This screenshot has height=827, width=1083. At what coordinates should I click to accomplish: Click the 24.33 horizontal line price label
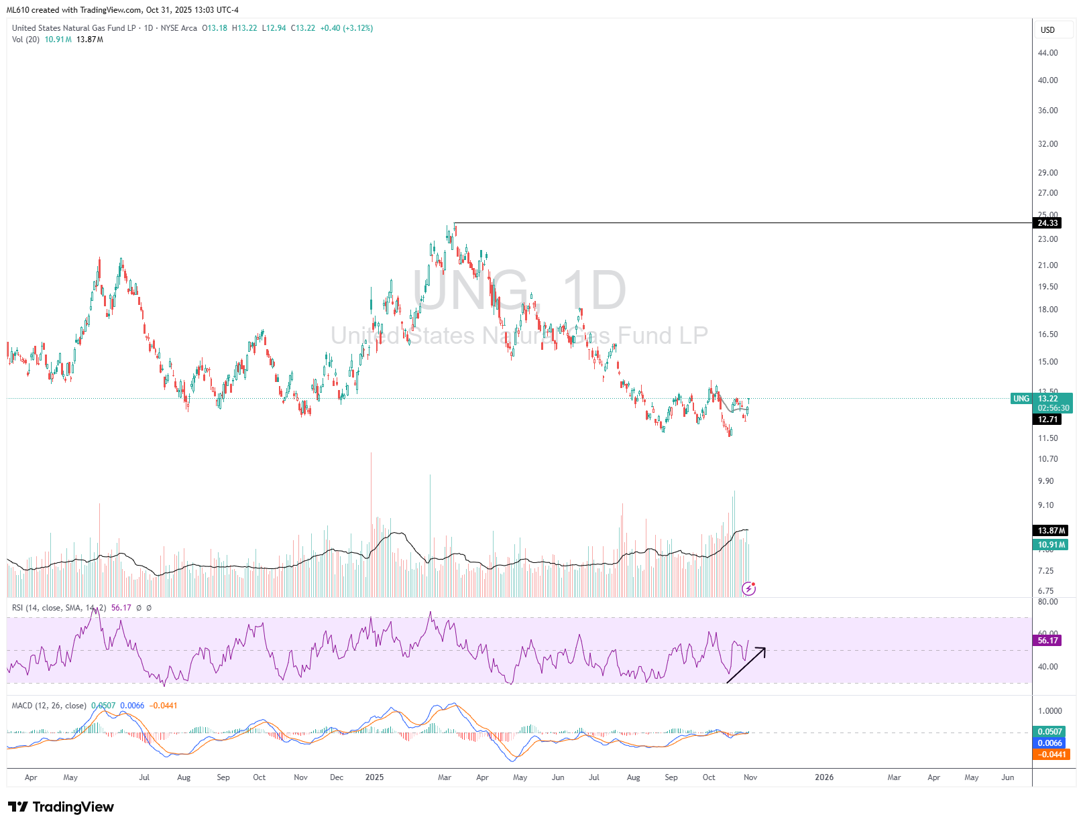pyautogui.click(x=1047, y=223)
